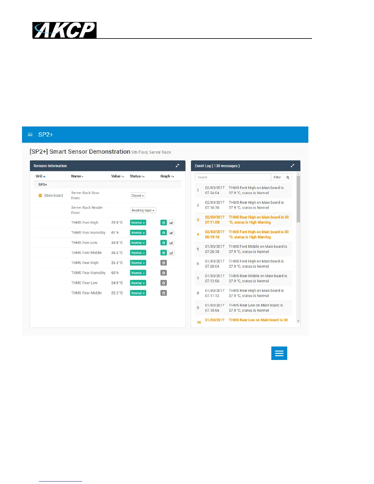Select event 5 THMS Font Middle message
This screenshot has height=484, width=374.
coord(244,249)
